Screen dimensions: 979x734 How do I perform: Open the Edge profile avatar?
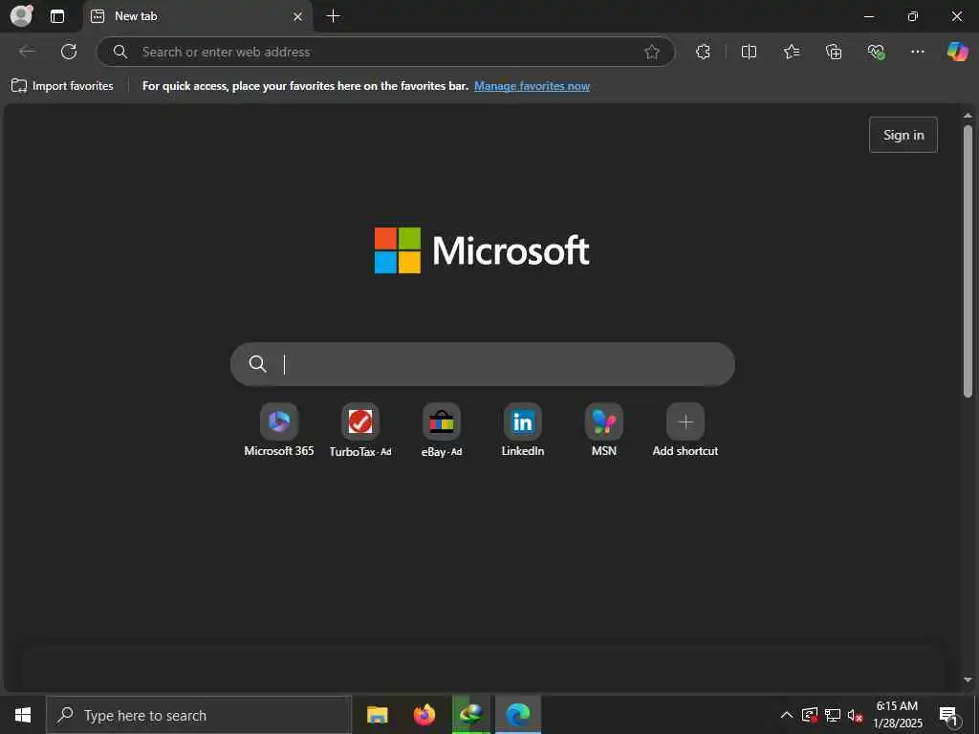22,15
